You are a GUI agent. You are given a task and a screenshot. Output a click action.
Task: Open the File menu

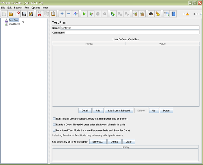click(x=3, y=8)
